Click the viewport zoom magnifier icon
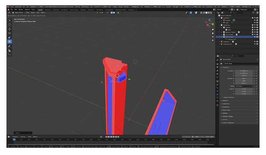266x155 pixels. pos(212,30)
